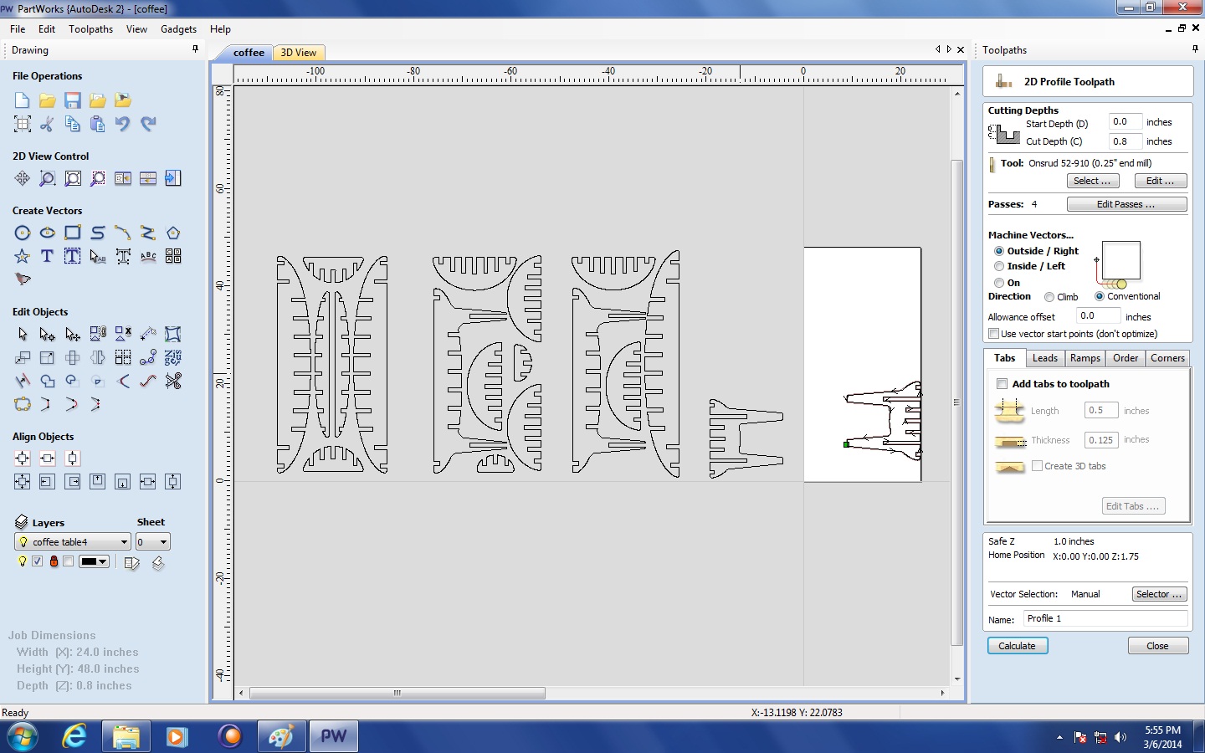Click the toolpath Name field showing Profile 1
The height and width of the screenshot is (753, 1205).
[x=1105, y=618]
